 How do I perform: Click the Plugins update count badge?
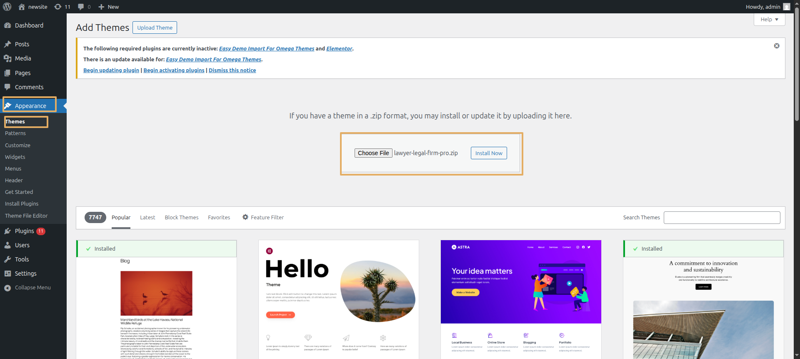[41, 231]
